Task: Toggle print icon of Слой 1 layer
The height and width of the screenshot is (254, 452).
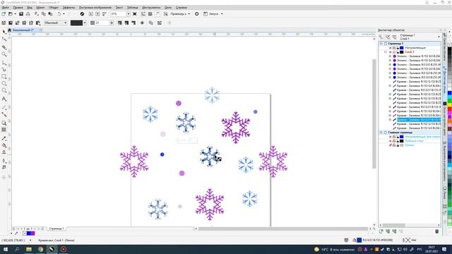Action: [x=394, y=52]
